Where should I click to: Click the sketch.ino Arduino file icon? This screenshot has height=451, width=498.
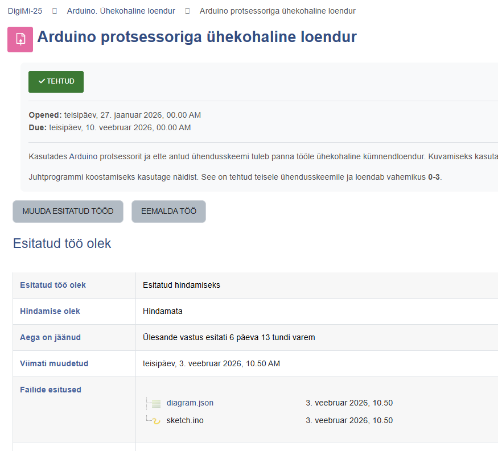pos(156,421)
